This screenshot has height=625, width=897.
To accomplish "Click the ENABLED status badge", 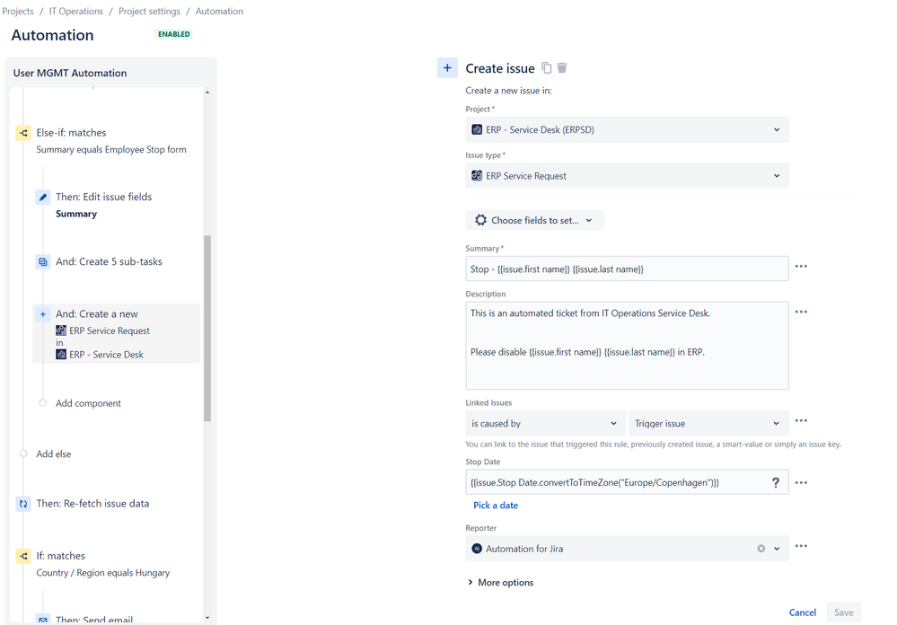I will (x=174, y=34).
